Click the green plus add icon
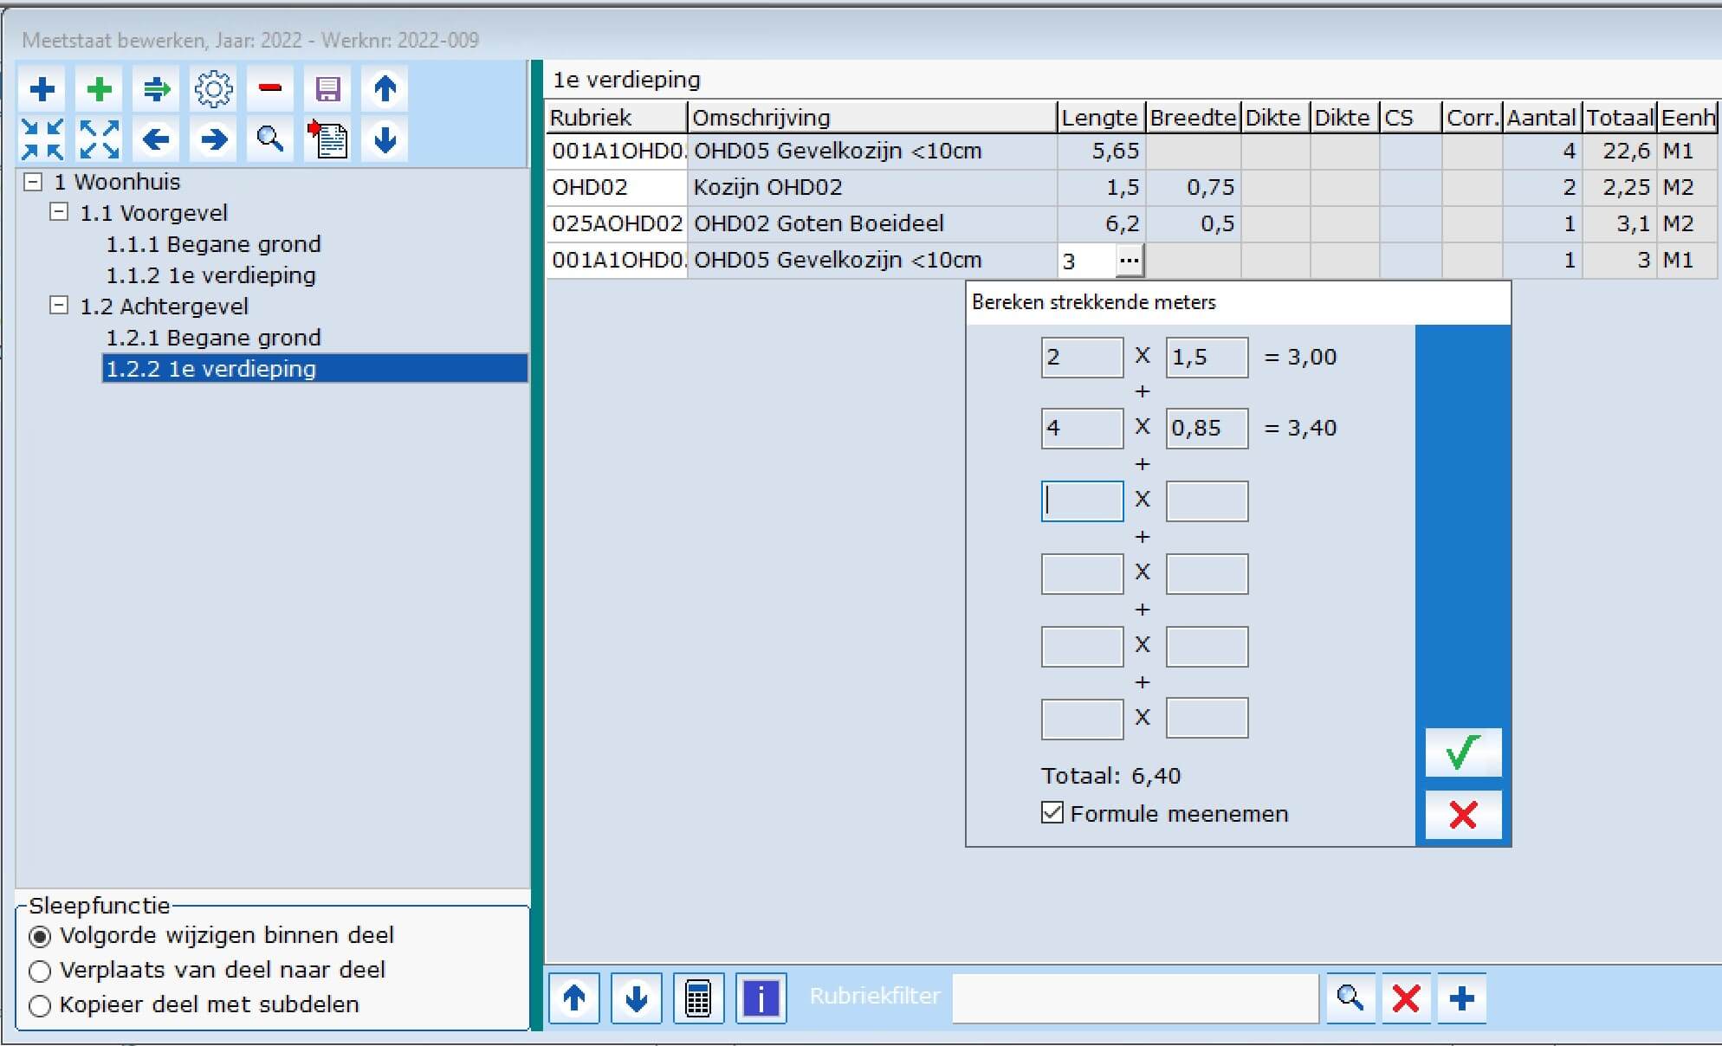The image size is (1722, 1046). [x=100, y=89]
